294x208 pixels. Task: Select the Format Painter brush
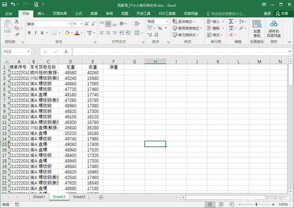pyautogui.click(x=17, y=35)
